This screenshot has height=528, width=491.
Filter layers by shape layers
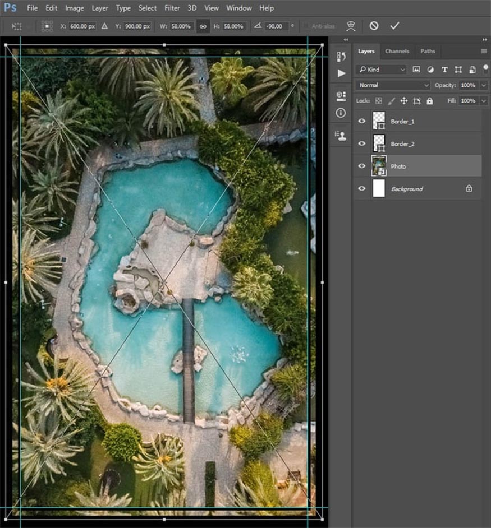458,70
